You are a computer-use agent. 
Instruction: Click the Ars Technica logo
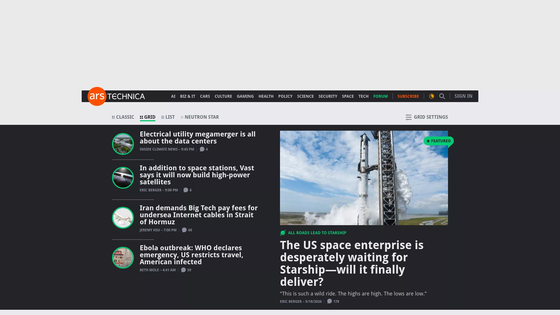(x=116, y=96)
